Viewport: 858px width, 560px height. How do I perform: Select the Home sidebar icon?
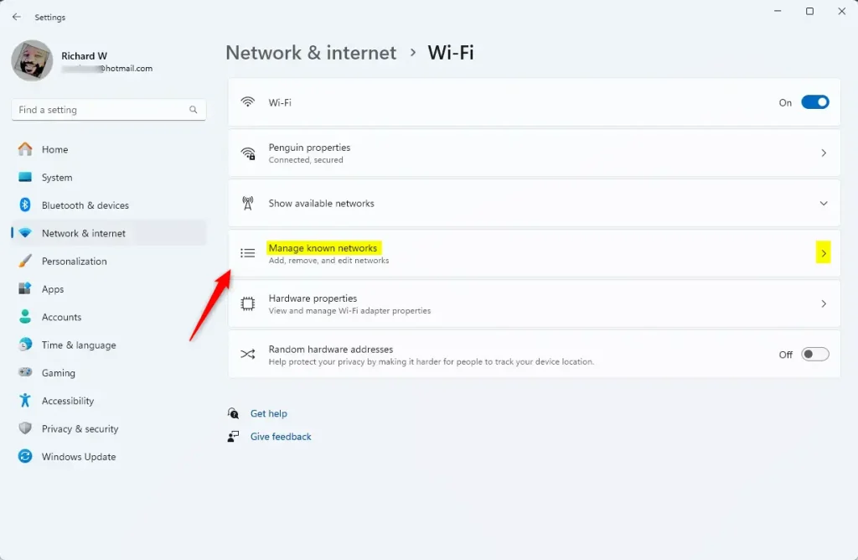[26, 149]
